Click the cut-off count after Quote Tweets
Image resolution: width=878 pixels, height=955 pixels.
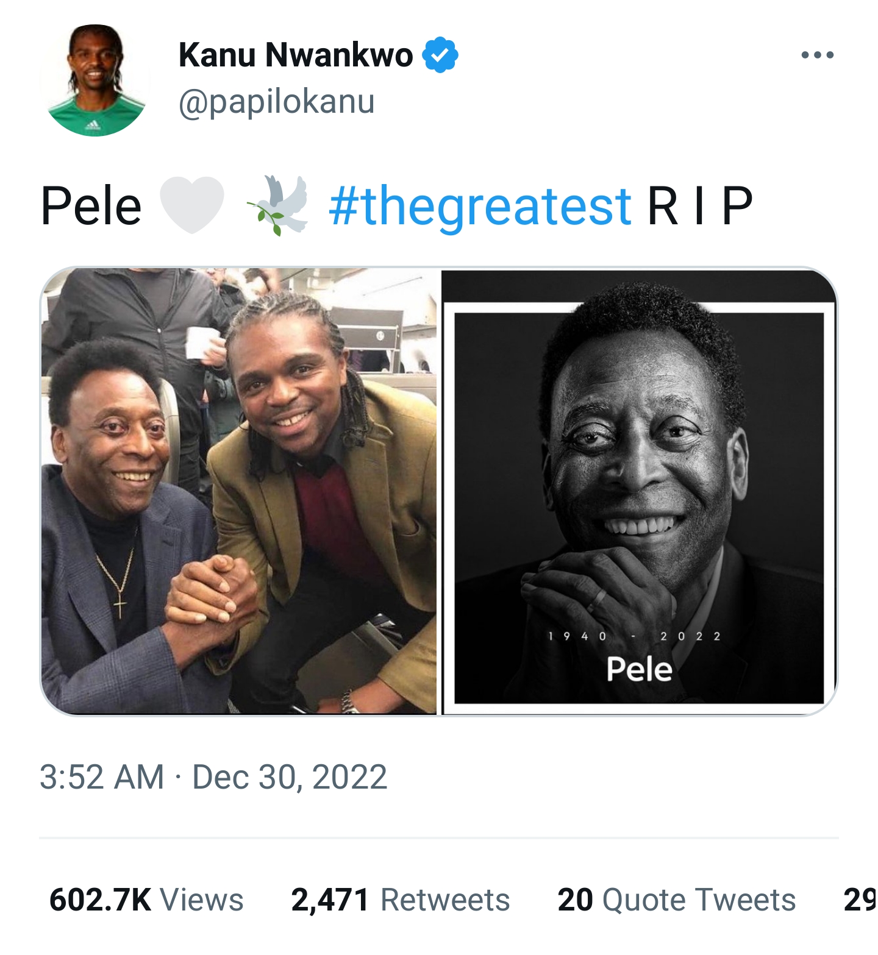point(860,900)
